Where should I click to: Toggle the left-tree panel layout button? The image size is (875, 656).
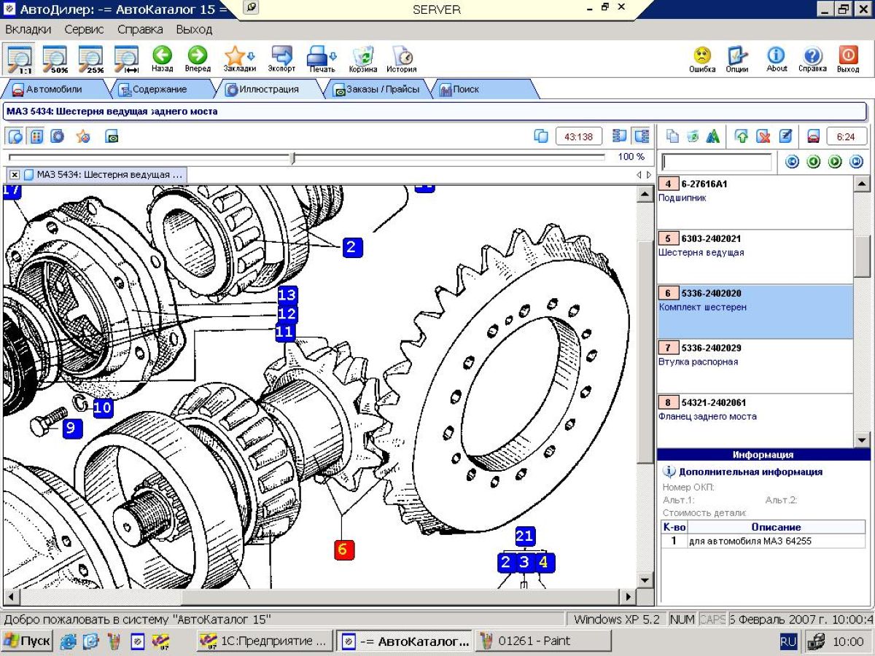click(x=620, y=136)
